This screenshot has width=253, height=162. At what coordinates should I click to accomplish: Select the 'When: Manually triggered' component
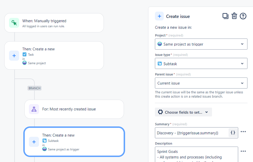pyautogui.click(x=54, y=23)
